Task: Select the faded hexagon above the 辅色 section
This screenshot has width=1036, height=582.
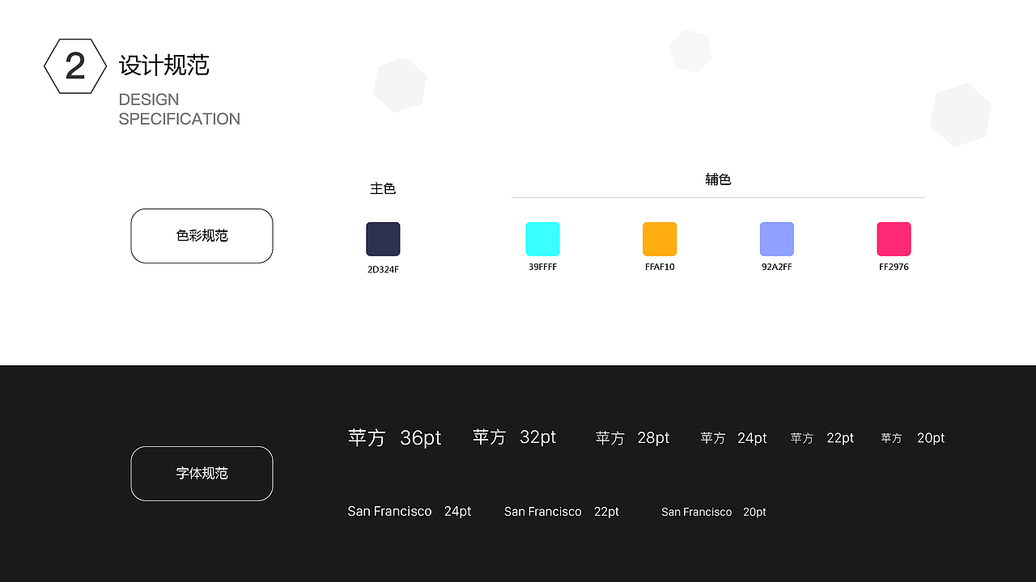Action: click(690, 50)
